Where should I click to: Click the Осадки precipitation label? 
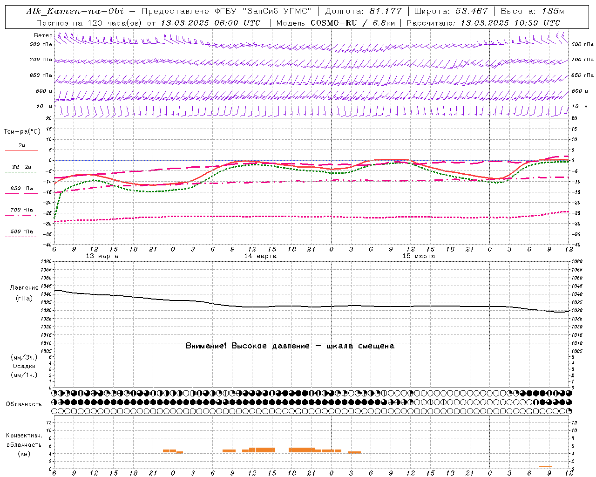tap(24, 366)
